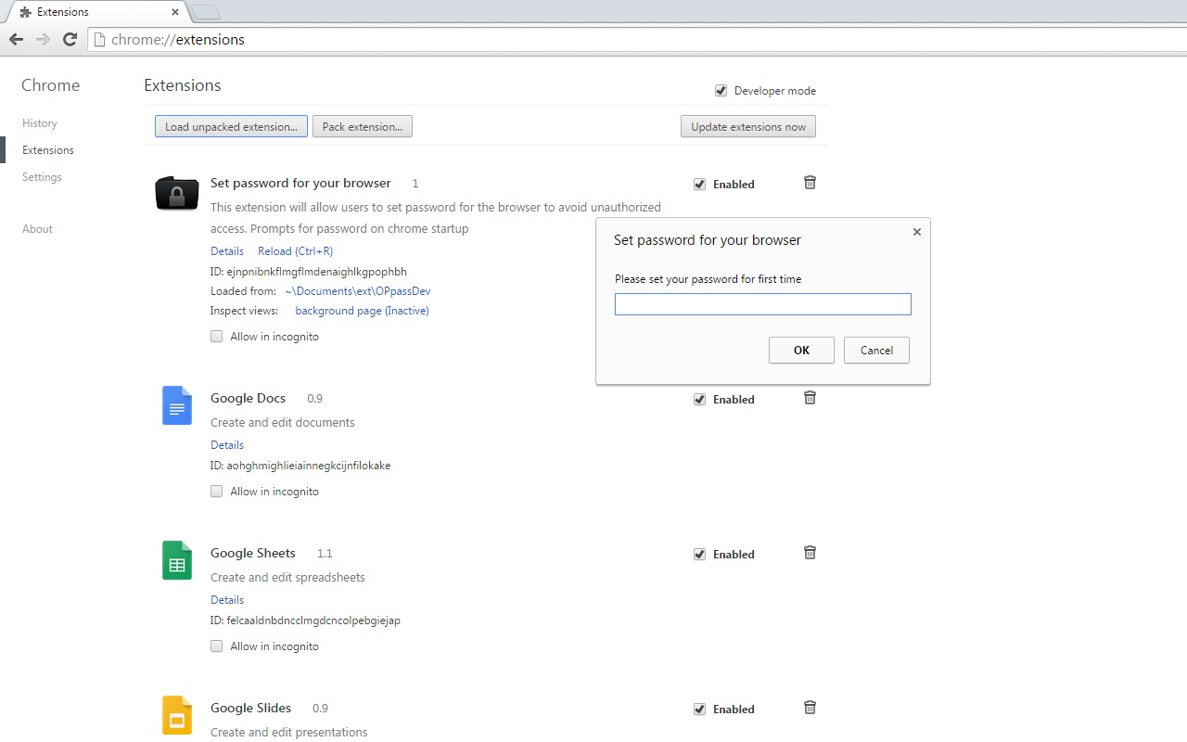Click the Google Slides extension icon

176,715
